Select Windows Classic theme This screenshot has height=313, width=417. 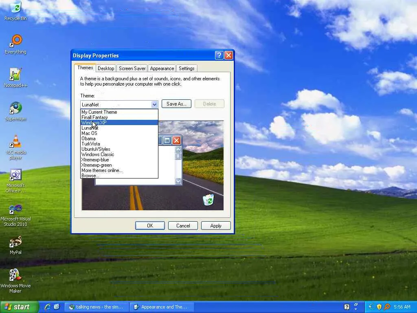click(x=119, y=154)
